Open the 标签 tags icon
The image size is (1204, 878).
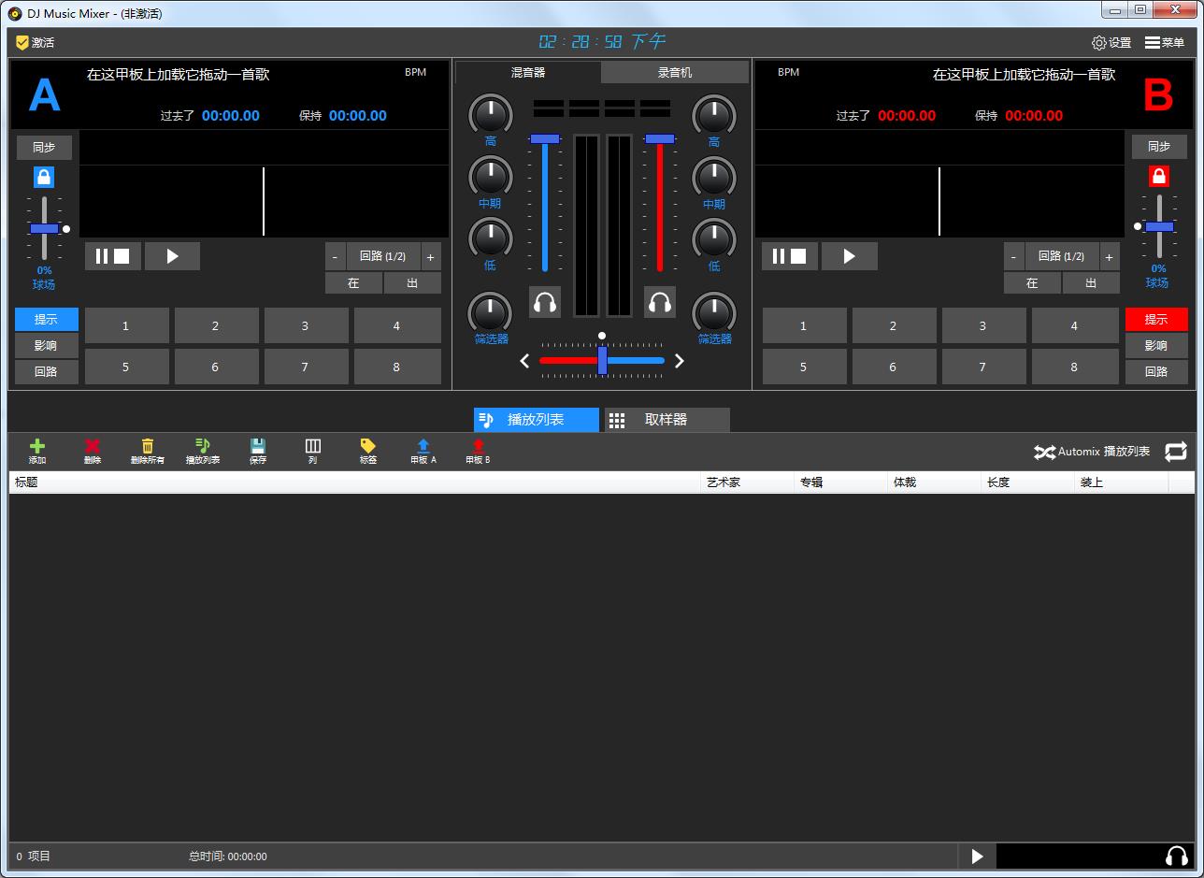point(367,452)
